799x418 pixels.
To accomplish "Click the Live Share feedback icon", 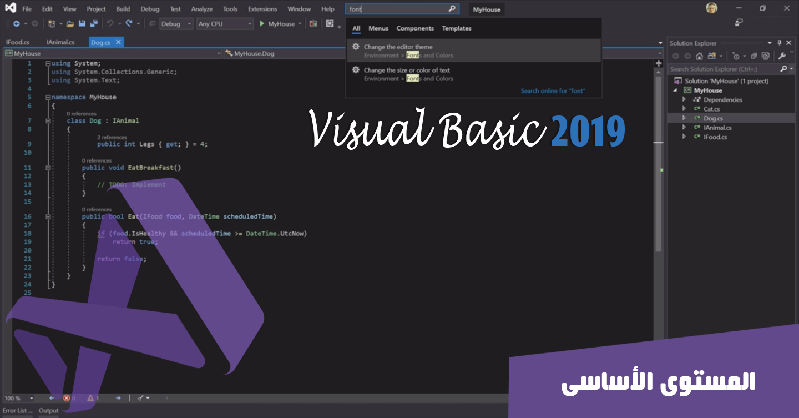I will 739,22.
